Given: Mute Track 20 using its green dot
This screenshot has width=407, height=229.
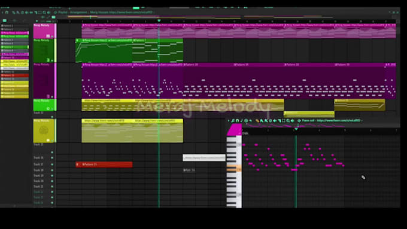Looking at the screenshot, I should click(52, 181).
